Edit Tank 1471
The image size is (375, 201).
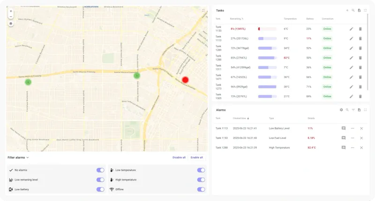(351, 77)
